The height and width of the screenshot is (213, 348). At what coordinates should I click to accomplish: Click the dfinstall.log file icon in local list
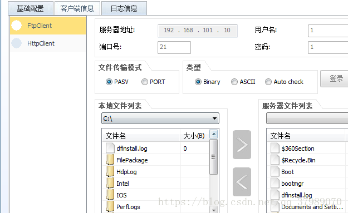(x=110, y=148)
